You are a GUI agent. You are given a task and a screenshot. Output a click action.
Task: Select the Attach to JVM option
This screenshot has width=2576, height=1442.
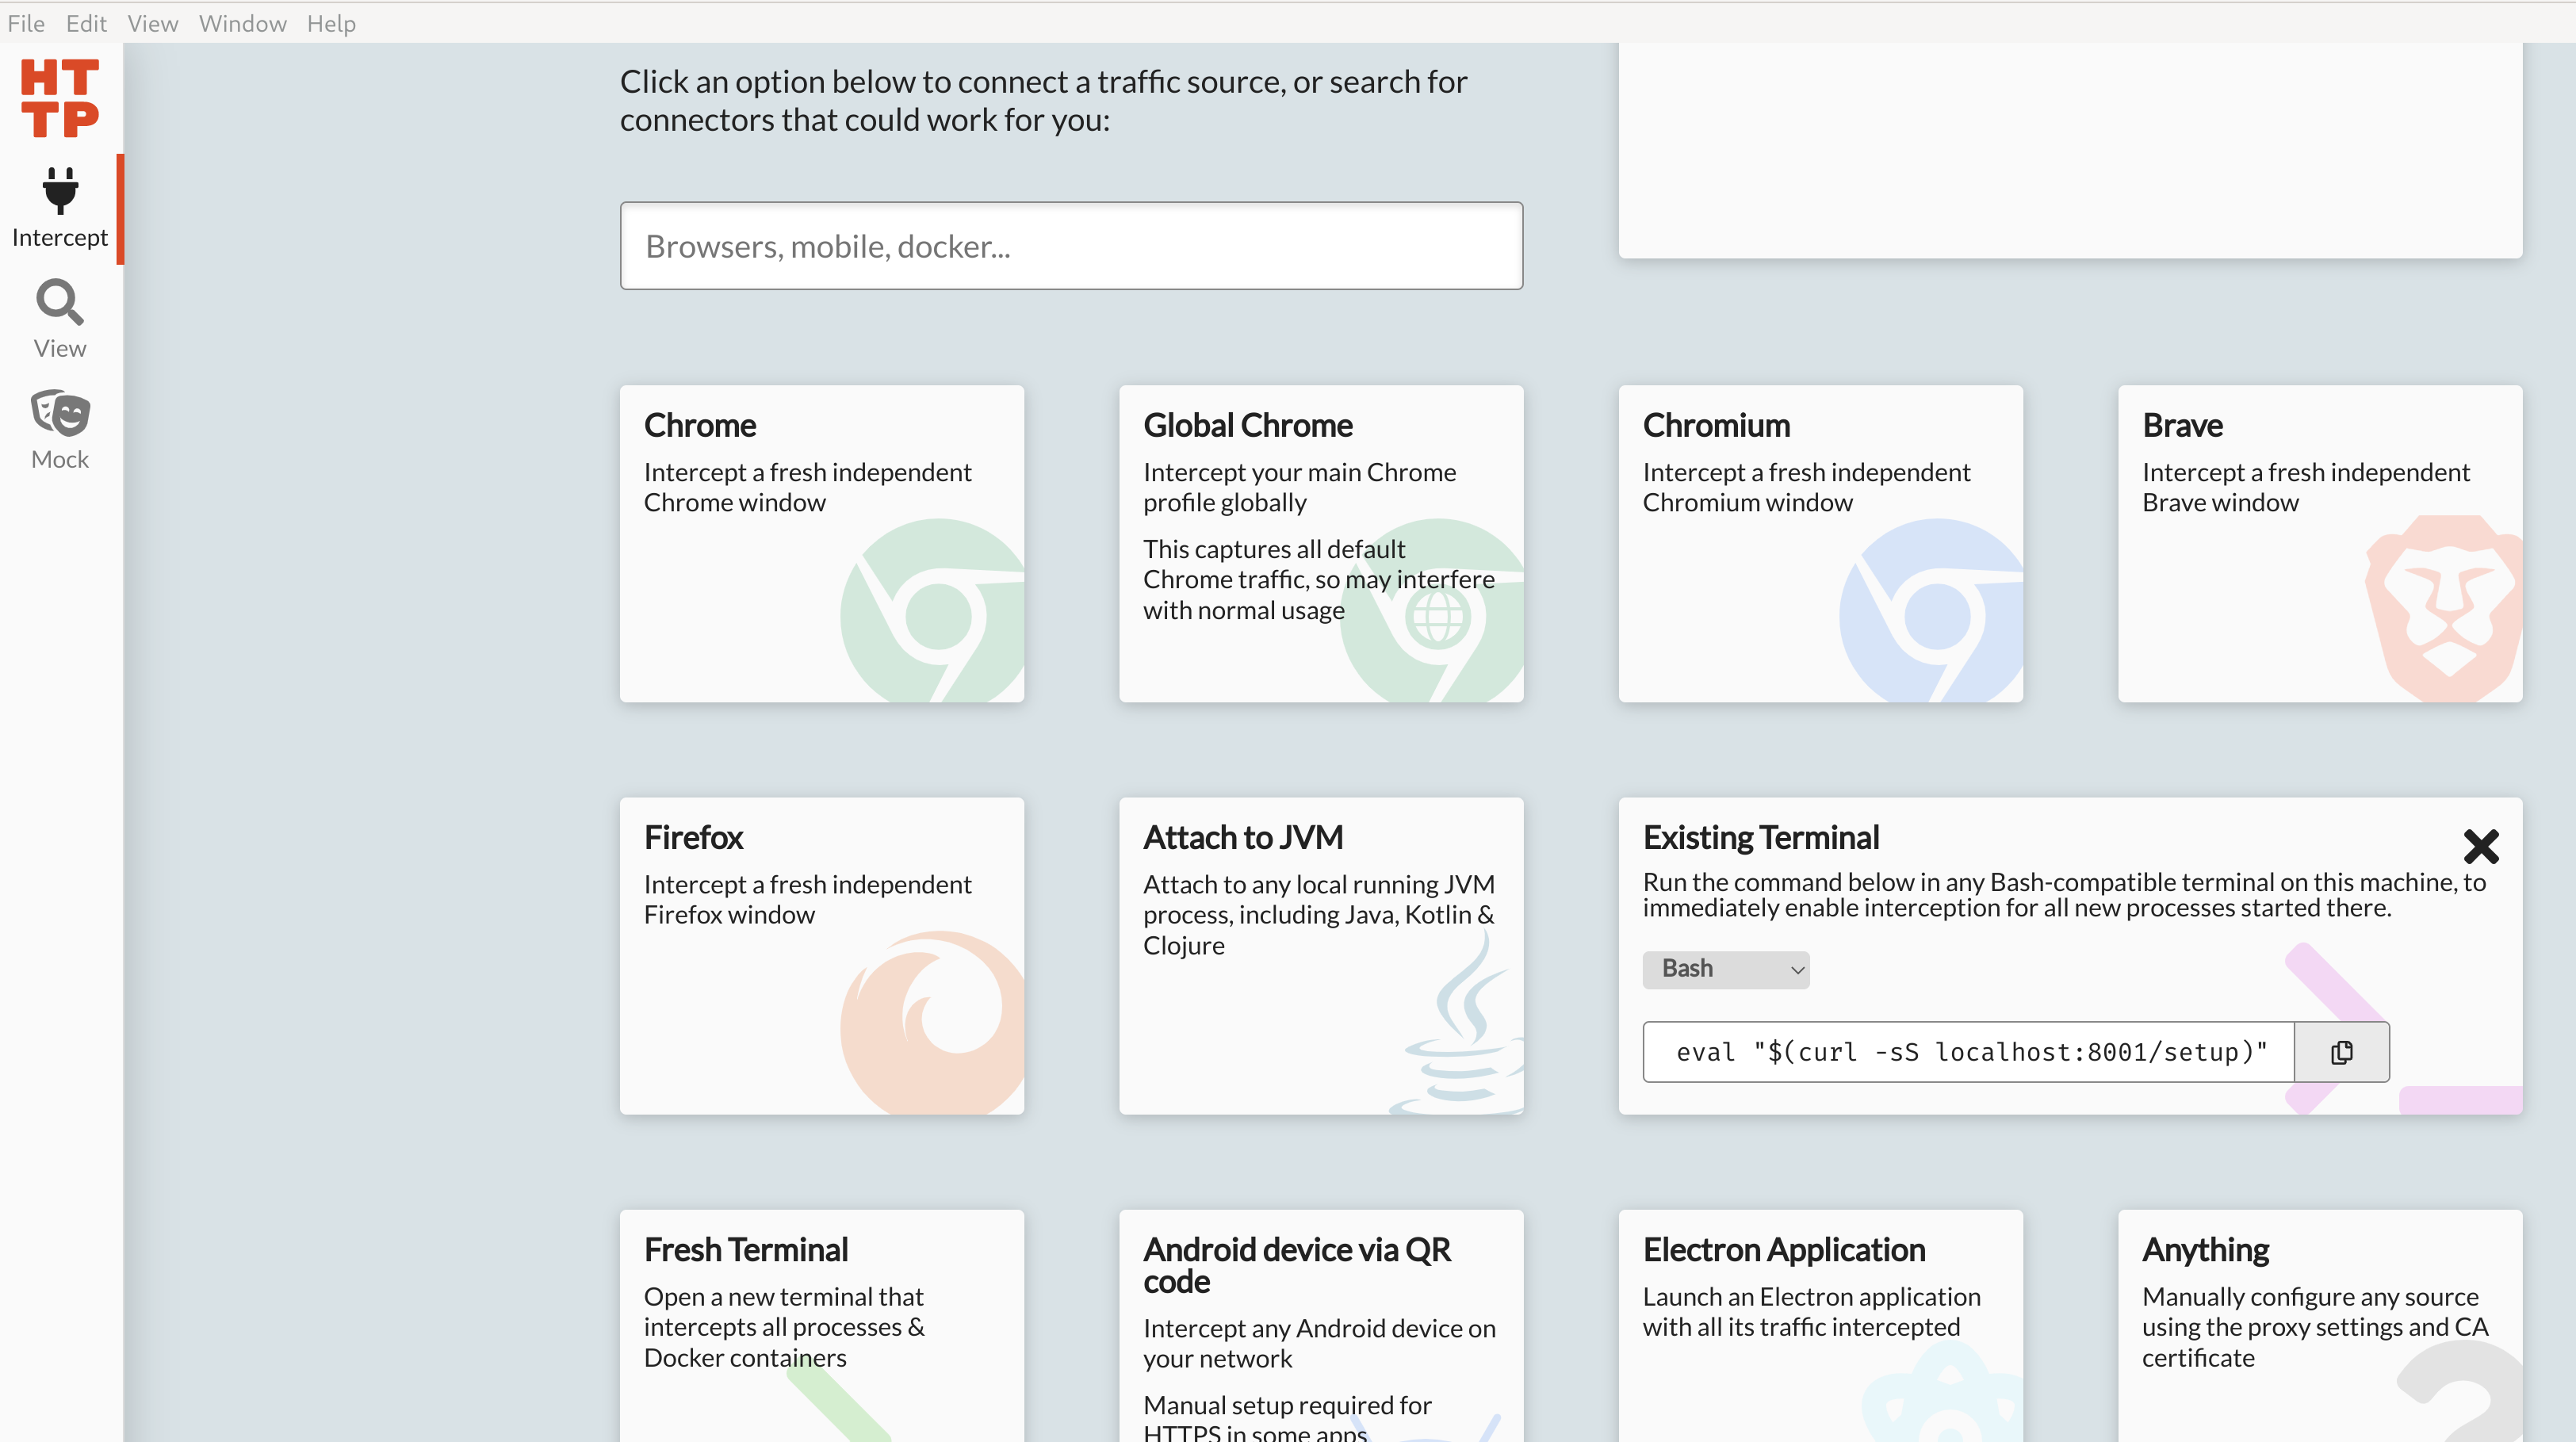1320,955
